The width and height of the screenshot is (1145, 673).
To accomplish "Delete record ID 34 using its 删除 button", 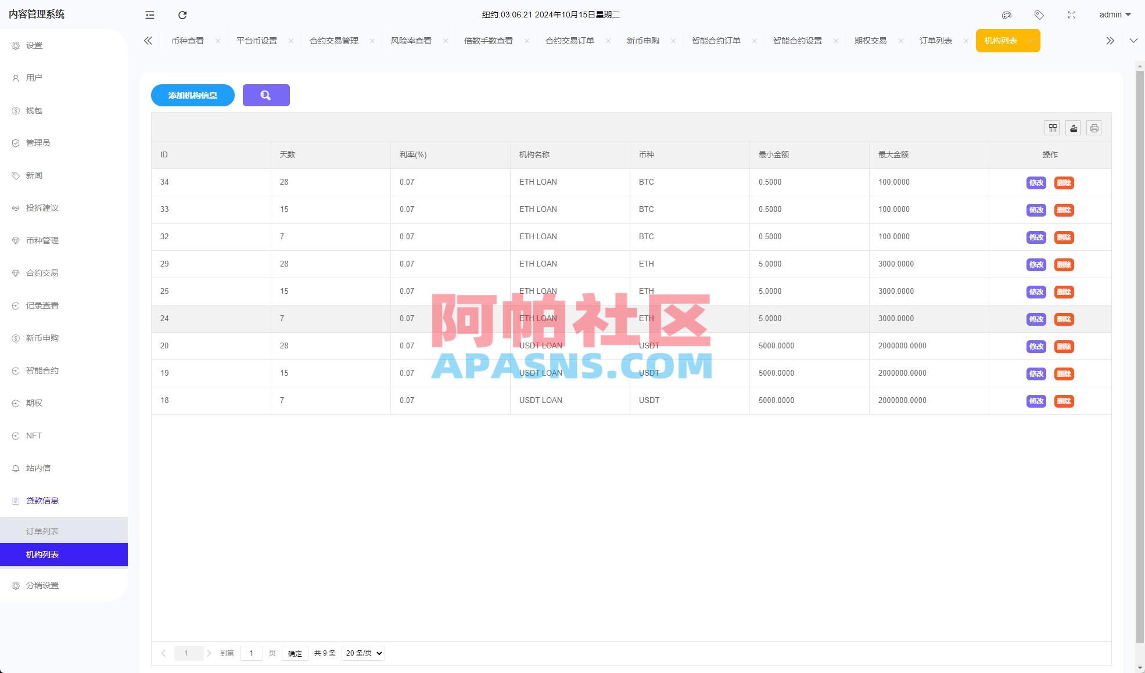I will point(1064,182).
